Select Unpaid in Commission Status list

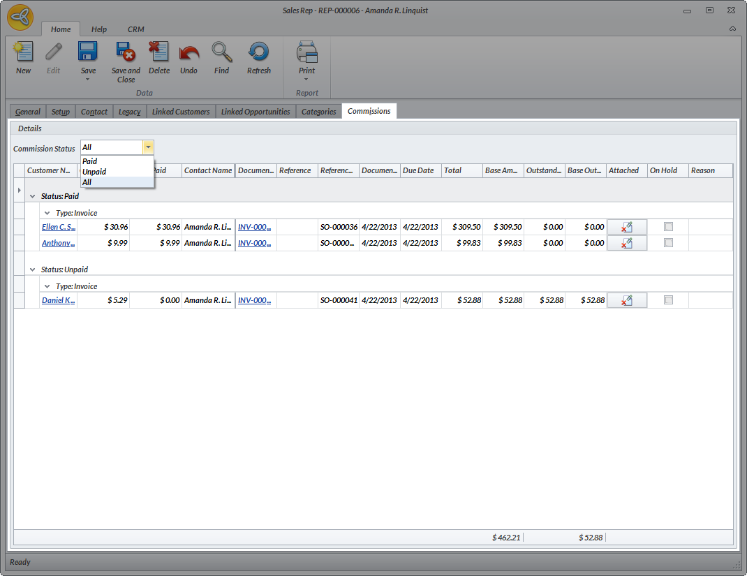pos(95,172)
